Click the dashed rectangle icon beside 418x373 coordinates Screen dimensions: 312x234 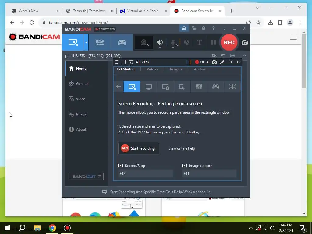point(67,56)
